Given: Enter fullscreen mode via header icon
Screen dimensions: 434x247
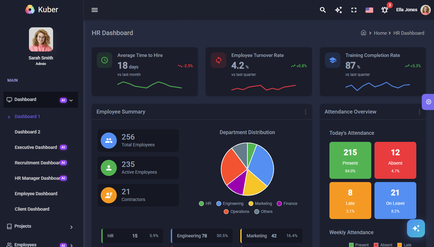Looking at the screenshot, I should [x=354, y=10].
